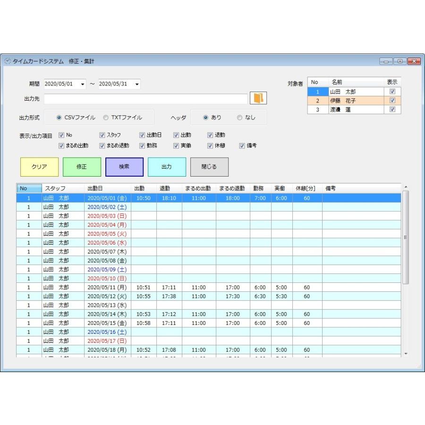Click the 17:38 clock-out cell
The height and width of the screenshot is (425, 425).
169,296
